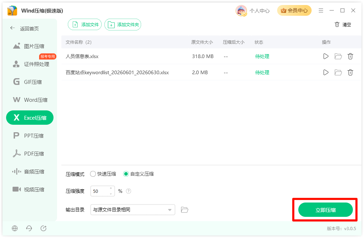The width and height of the screenshot is (364, 238).
Task: Open 图片压缩 in sidebar
Action: [x=30, y=46]
